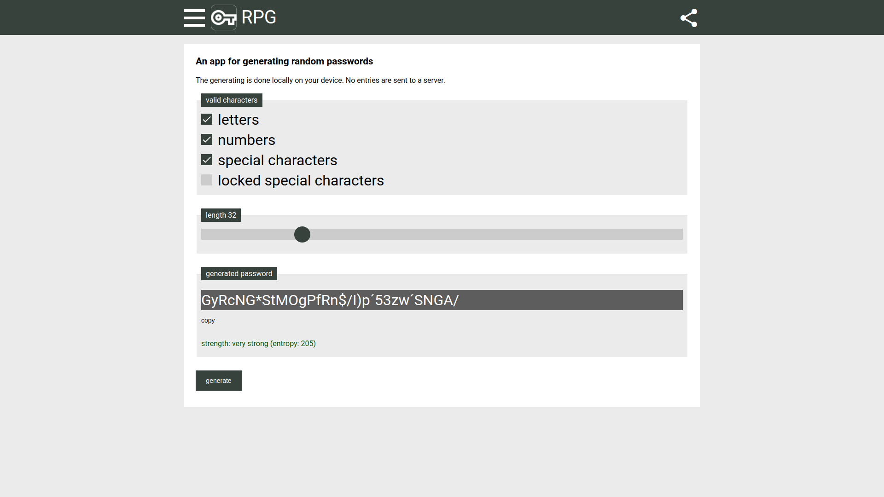Enable locked special characters checkbox

[207, 180]
